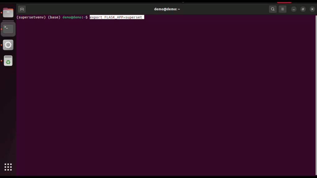317x178 pixels.
Task: Open the terminal hamburger menu
Action: (282, 9)
